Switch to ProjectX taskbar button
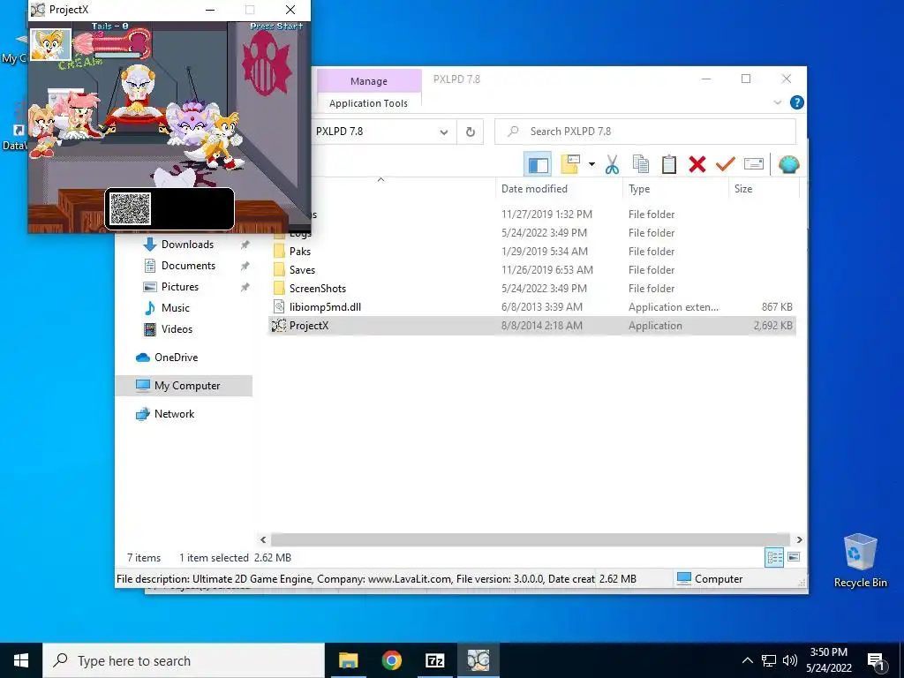Image resolution: width=904 pixels, height=678 pixels. click(x=478, y=660)
